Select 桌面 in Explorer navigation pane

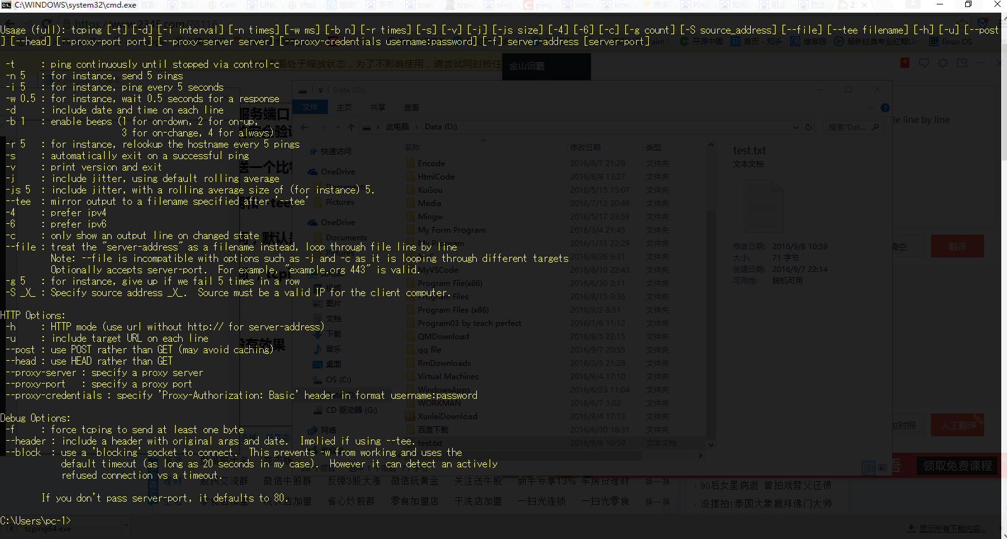334,365
